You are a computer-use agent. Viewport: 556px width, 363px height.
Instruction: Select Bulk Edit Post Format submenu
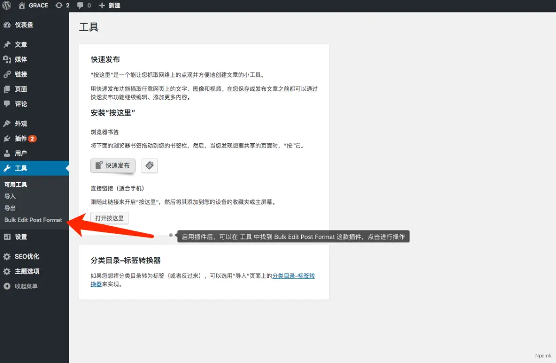pyautogui.click(x=33, y=220)
